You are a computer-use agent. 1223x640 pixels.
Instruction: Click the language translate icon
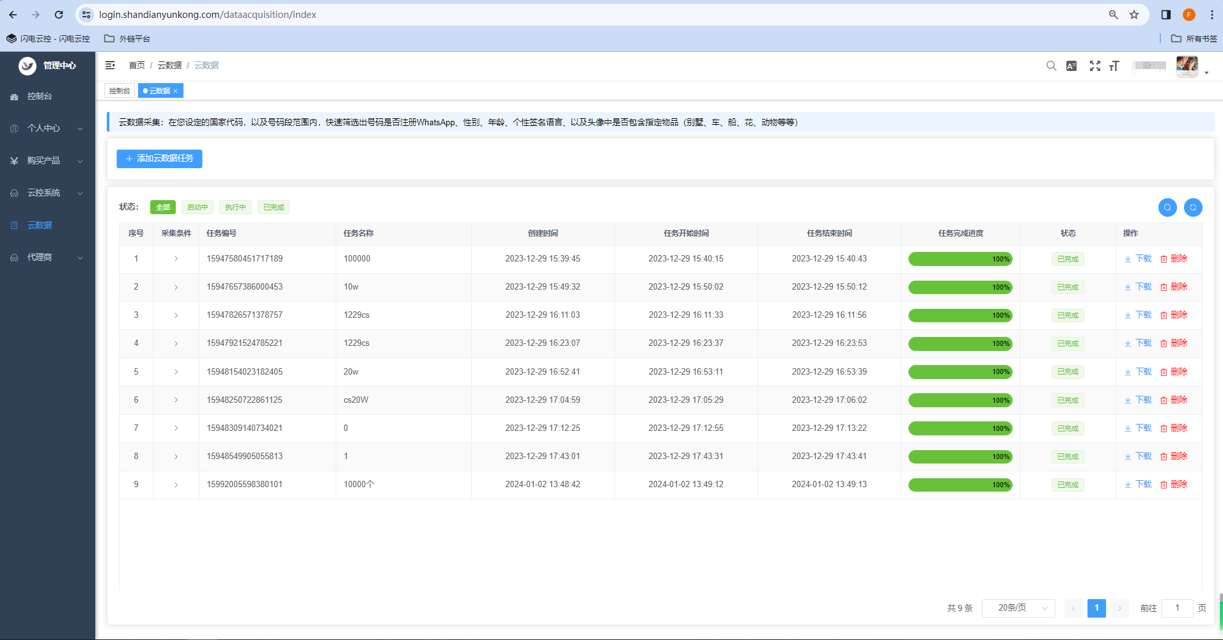1071,66
